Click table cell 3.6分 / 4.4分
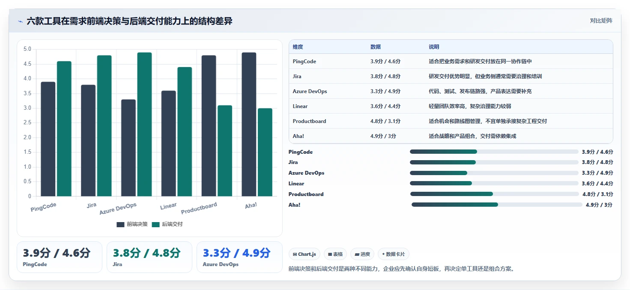 [385, 106]
